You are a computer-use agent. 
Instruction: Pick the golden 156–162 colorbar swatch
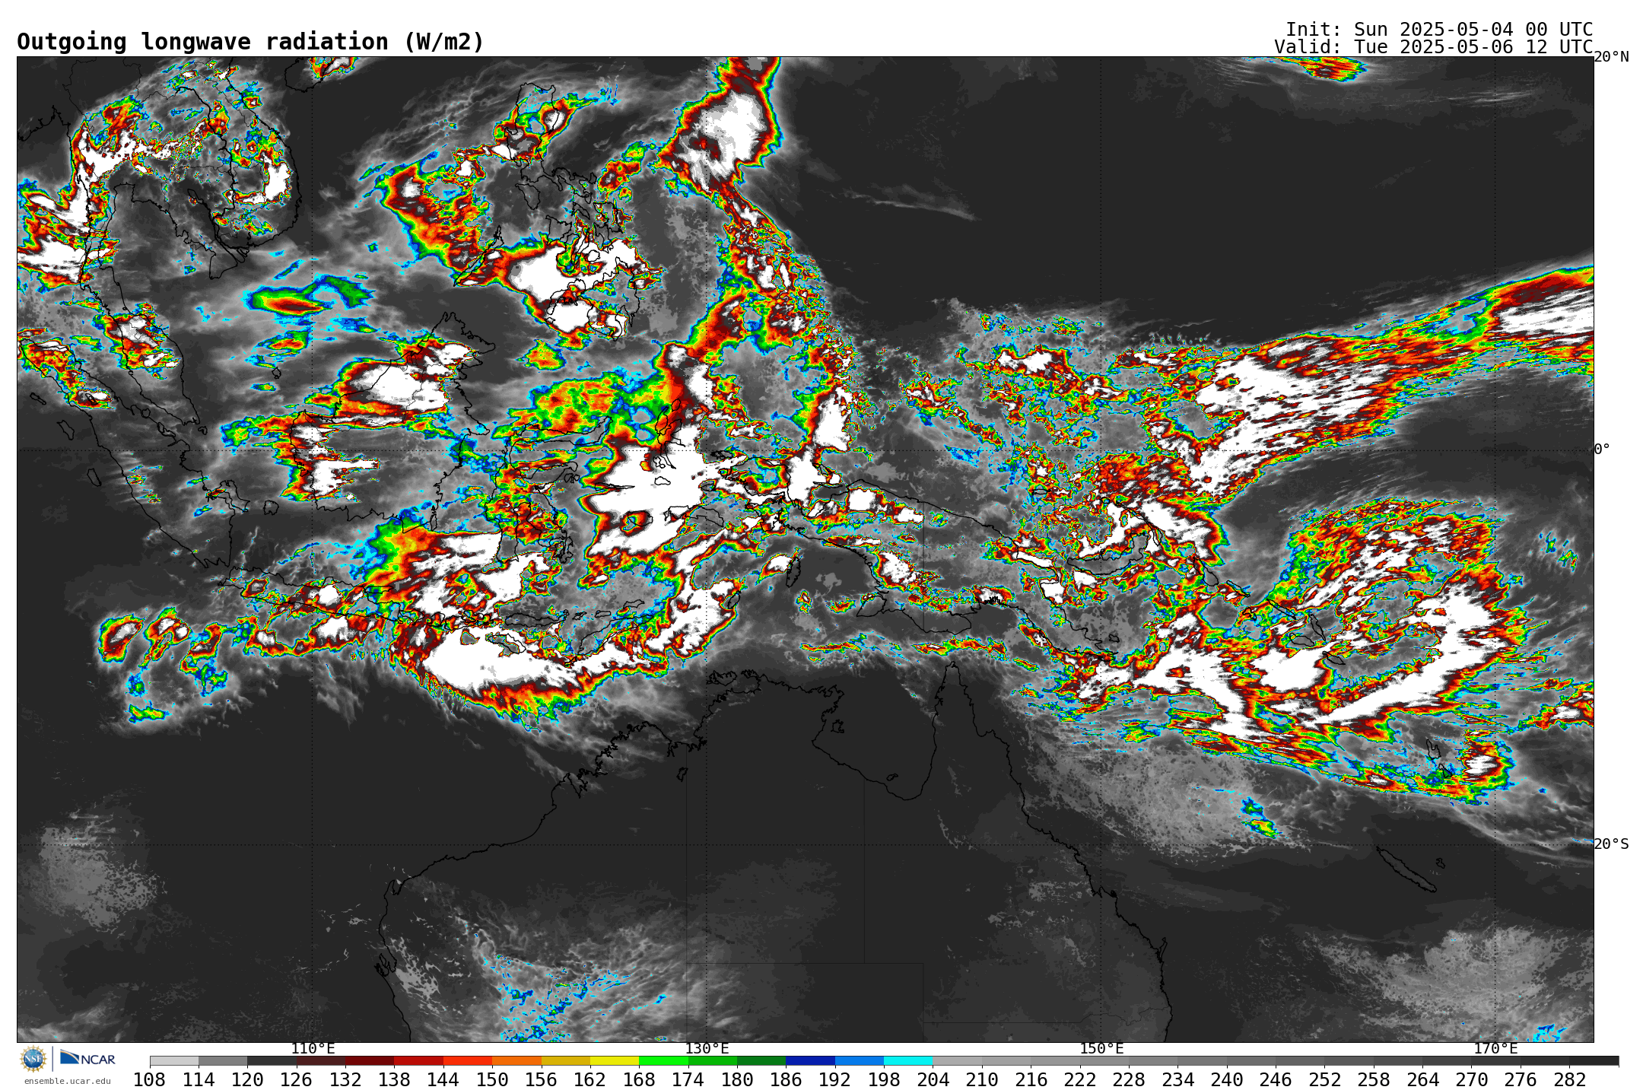(x=565, y=1060)
